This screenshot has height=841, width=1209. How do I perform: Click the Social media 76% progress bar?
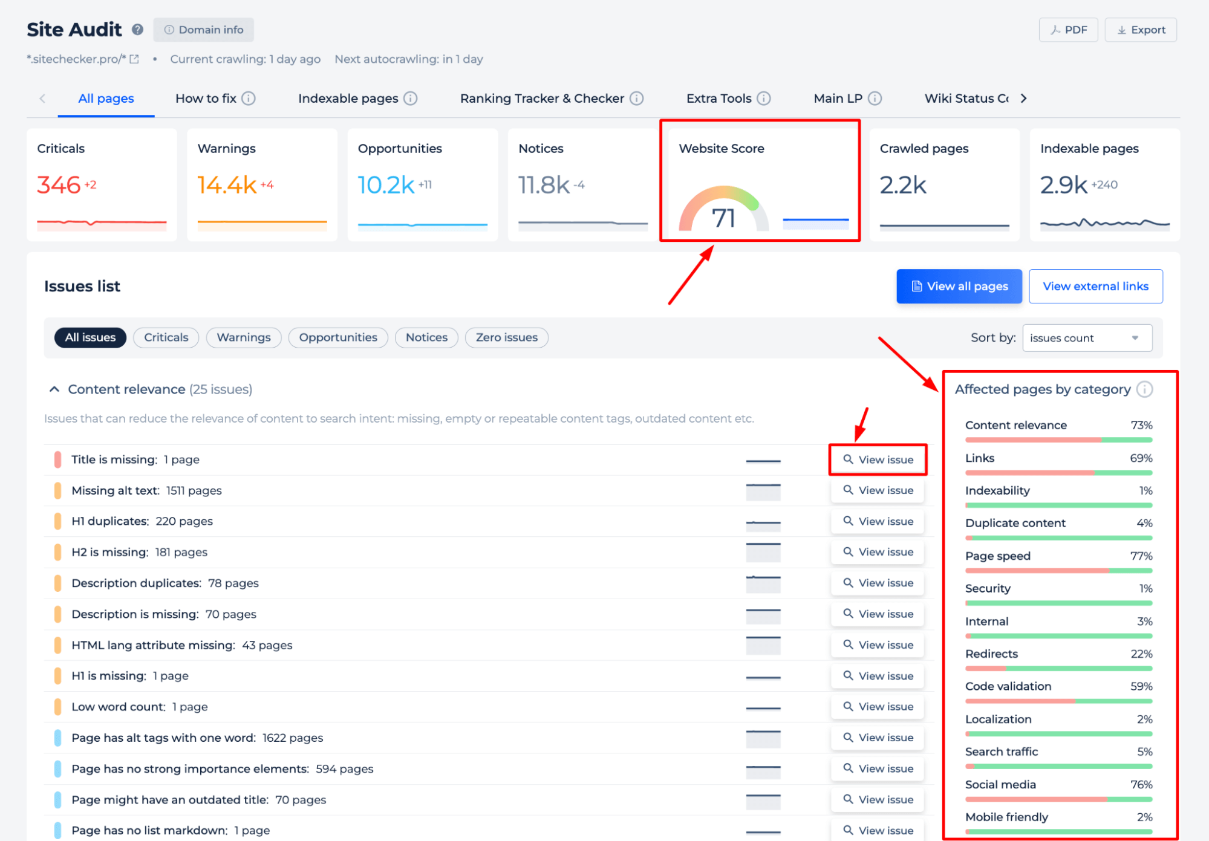coord(1058,799)
